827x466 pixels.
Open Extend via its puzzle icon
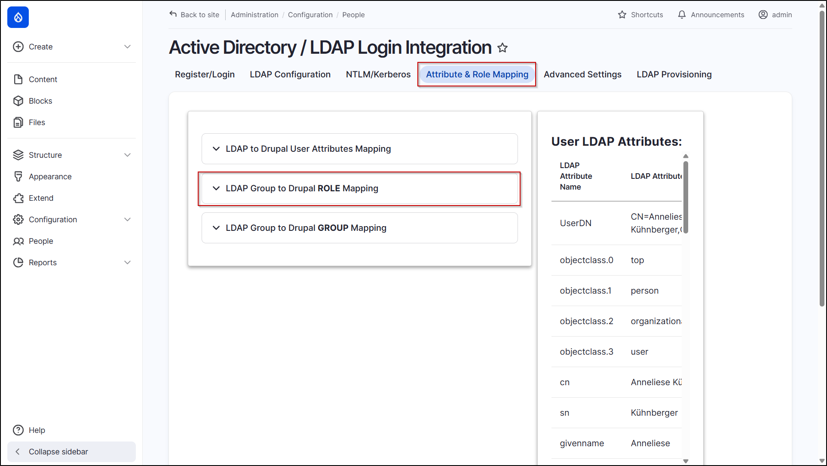(18, 198)
